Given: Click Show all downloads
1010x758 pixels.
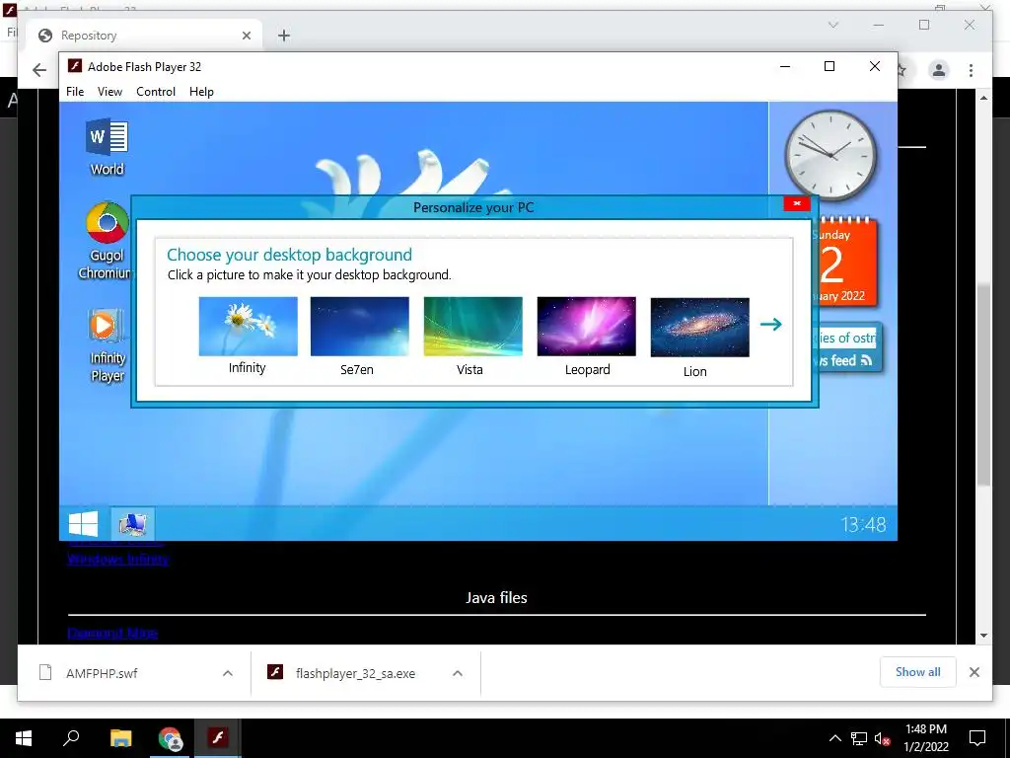Looking at the screenshot, I should click(918, 671).
